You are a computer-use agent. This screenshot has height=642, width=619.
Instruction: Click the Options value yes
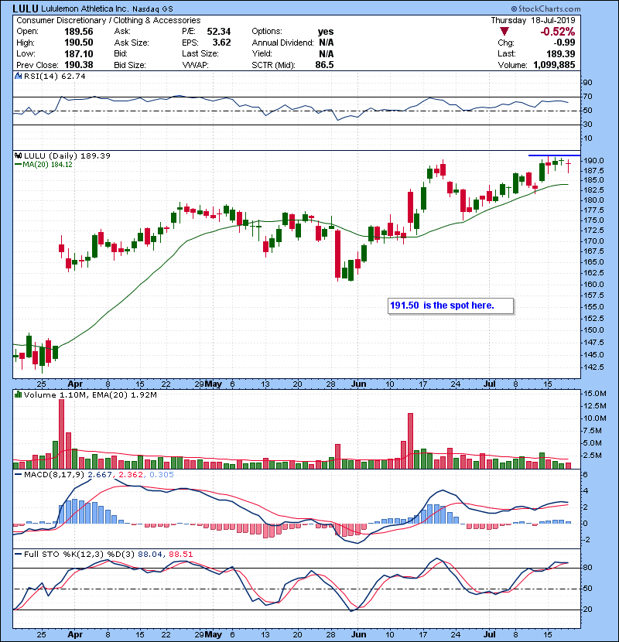coord(326,32)
